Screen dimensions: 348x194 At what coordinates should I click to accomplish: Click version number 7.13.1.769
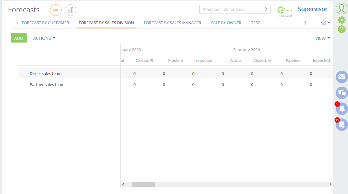pyautogui.click(x=285, y=16)
